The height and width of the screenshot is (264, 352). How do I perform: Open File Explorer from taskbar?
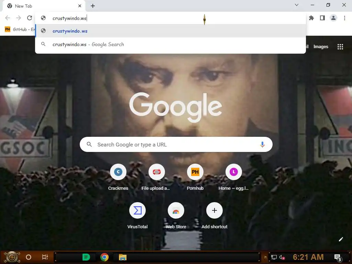coord(123,257)
